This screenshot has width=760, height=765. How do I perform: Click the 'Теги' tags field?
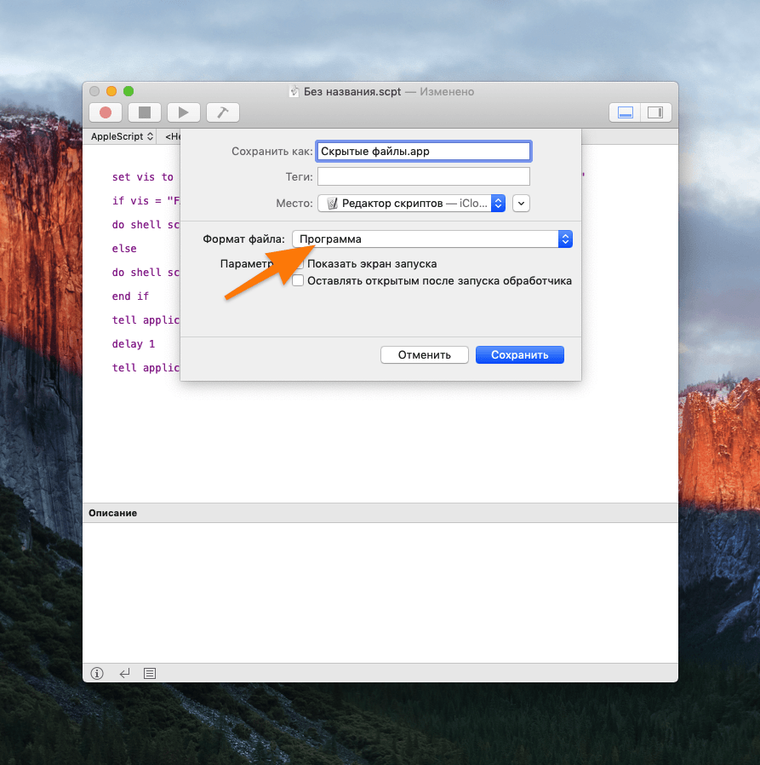click(423, 176)
